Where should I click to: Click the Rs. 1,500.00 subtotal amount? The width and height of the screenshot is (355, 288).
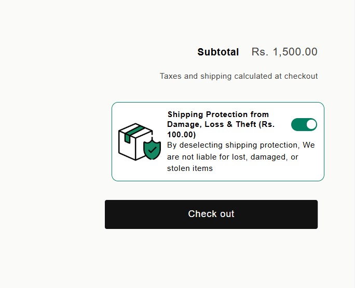pyautogui.click(x=284, y=52)
